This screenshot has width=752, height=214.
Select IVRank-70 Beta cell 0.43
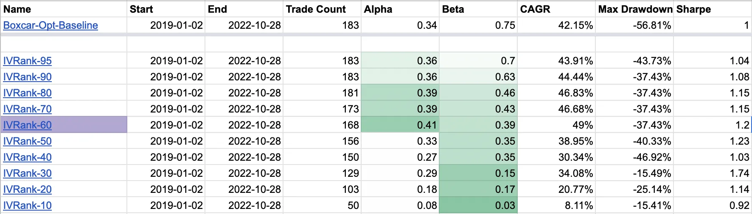coord(478,109)
